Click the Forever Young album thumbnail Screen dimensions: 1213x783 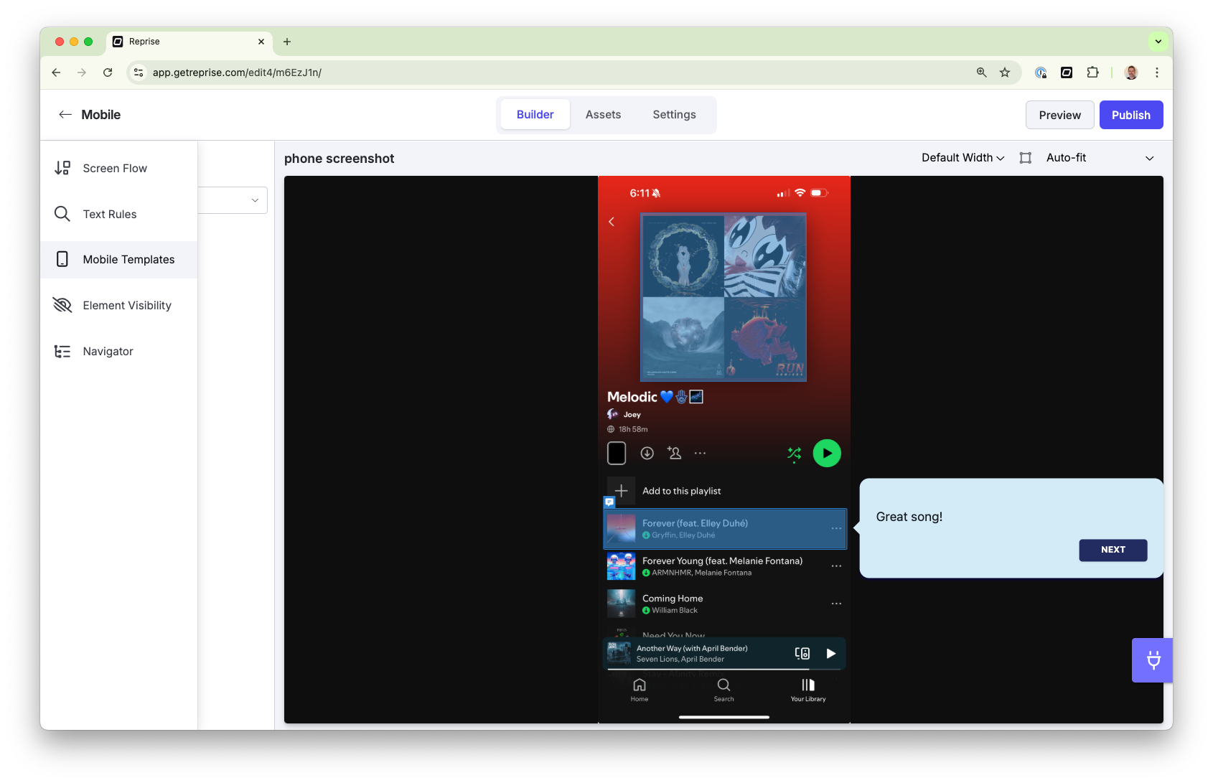click(621, 566)
